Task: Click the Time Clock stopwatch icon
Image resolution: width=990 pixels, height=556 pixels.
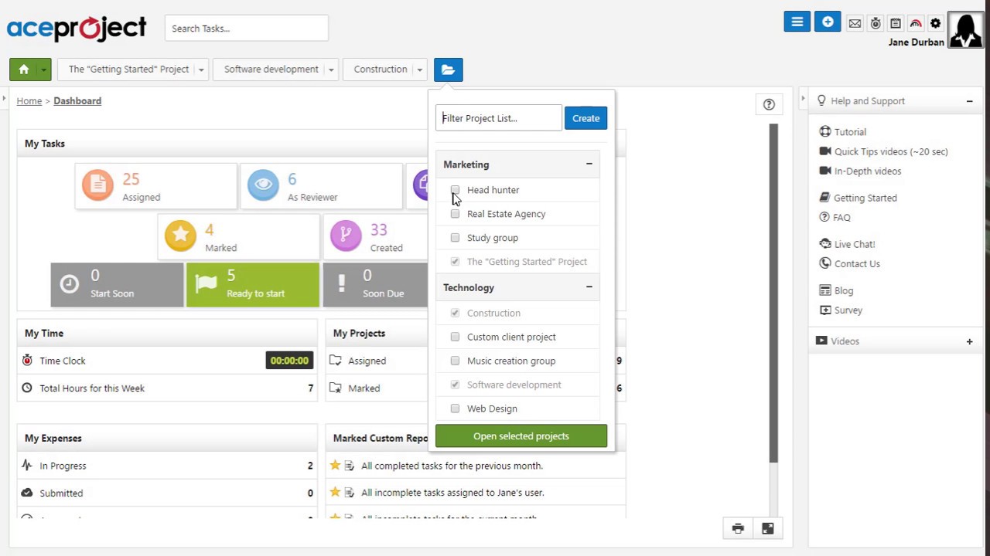Action: [x=27, y=361]
